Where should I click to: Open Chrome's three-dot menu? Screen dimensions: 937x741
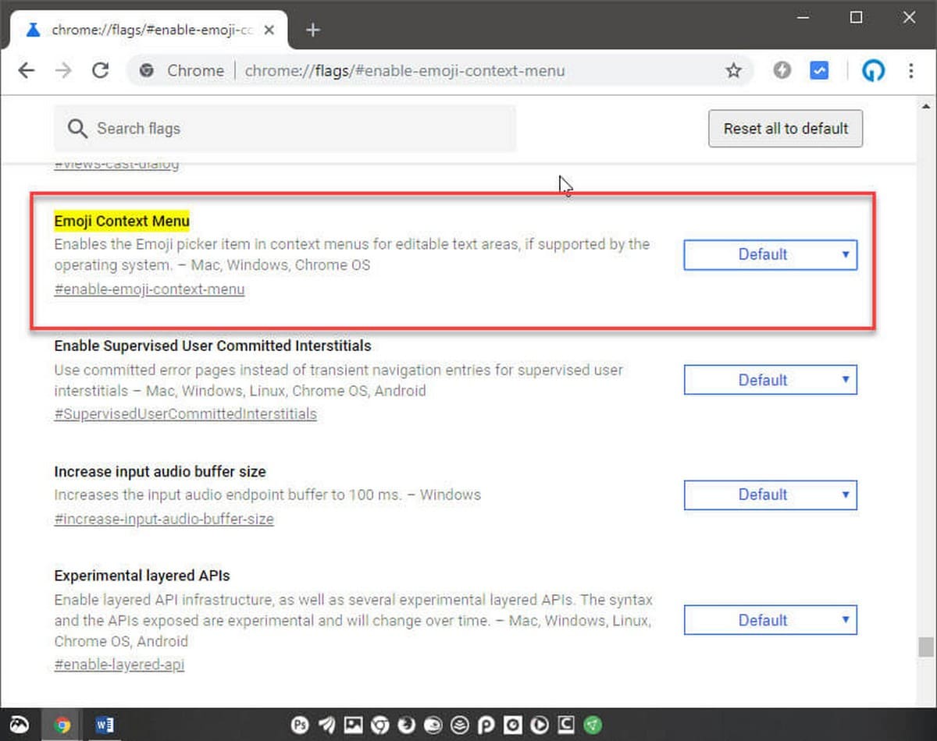click(910, 70)
